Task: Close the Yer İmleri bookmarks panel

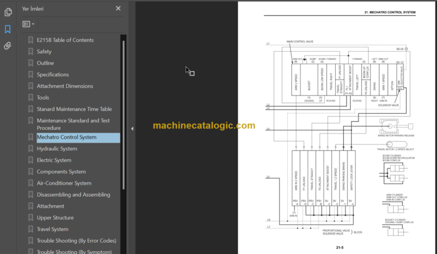Action: (118, 9)
